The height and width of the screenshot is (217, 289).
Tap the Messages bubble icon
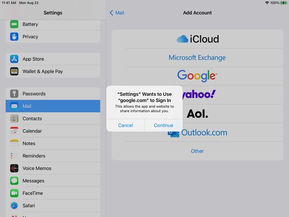coord(14,181)
